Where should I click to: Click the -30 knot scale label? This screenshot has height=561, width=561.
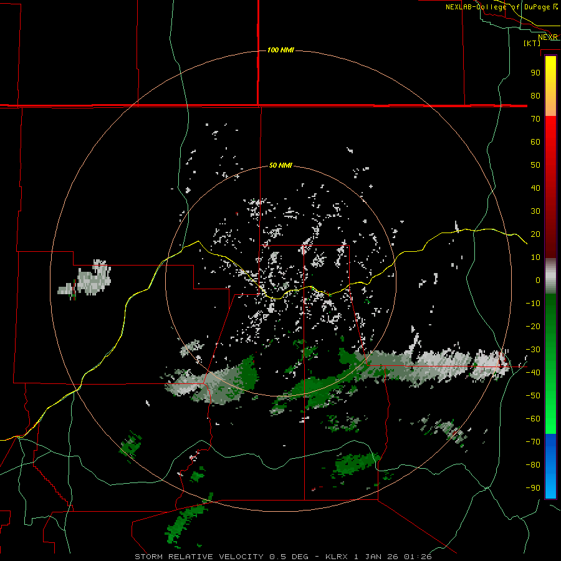point(533,350)
